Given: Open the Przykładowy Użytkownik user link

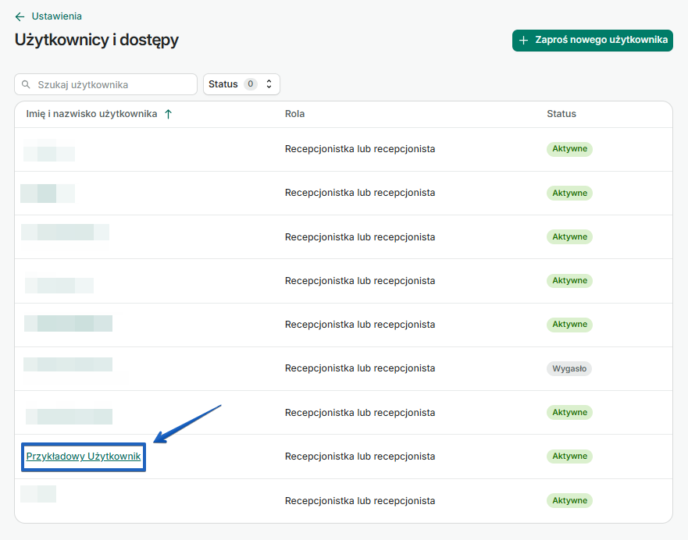Looking at the screenshot, I should (x=84, y=457).
